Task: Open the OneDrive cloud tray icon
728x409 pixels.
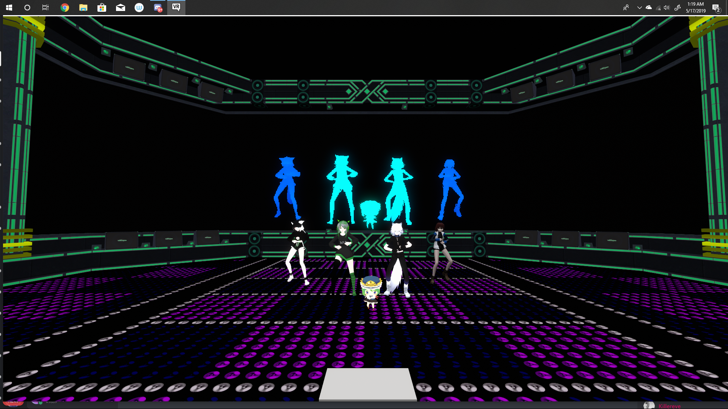Action: 649,8
